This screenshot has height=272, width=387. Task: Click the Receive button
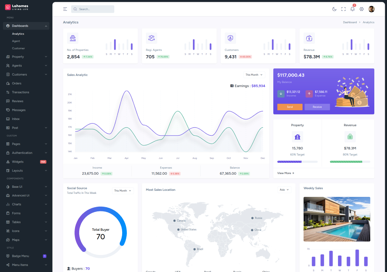coord(317,107)
